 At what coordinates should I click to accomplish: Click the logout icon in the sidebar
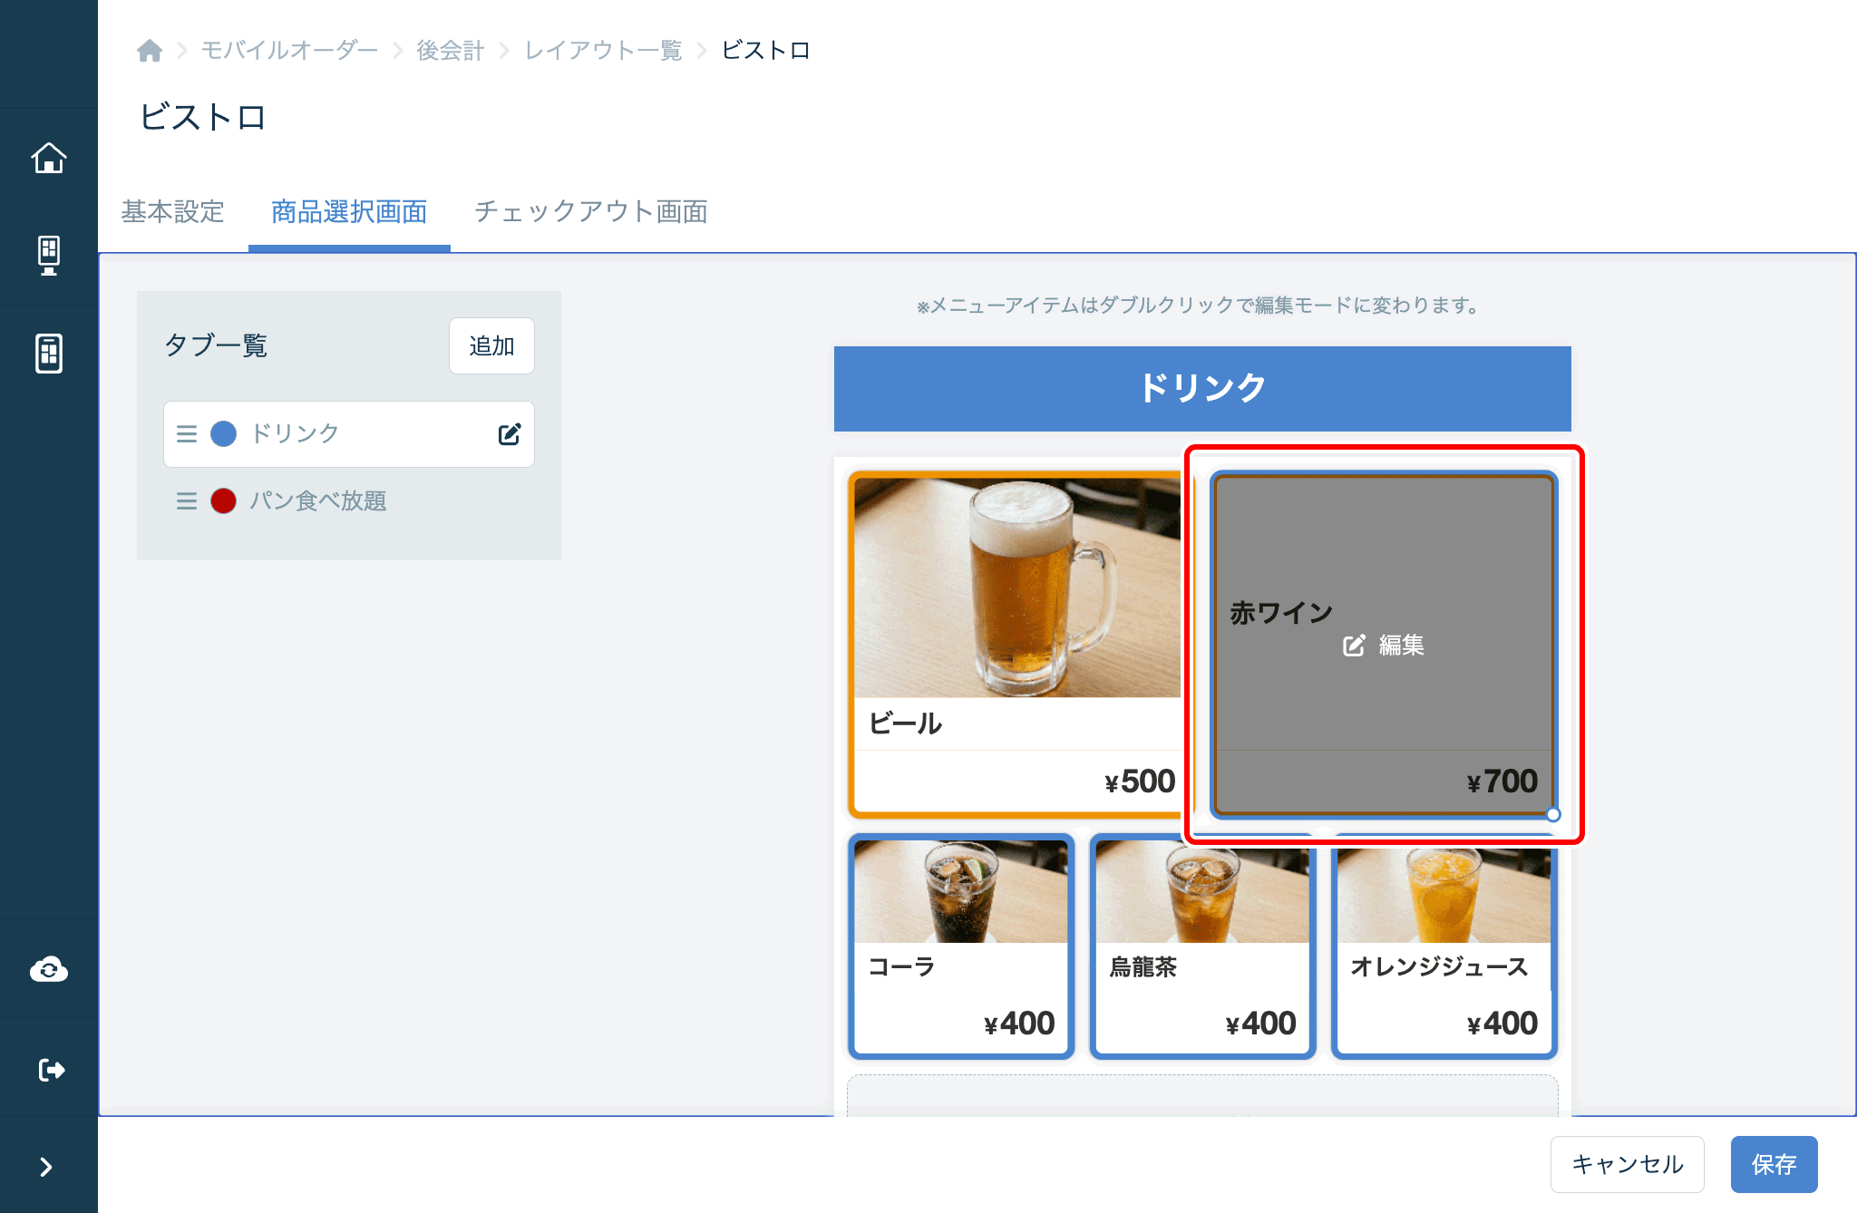(x=49, y=1068)
